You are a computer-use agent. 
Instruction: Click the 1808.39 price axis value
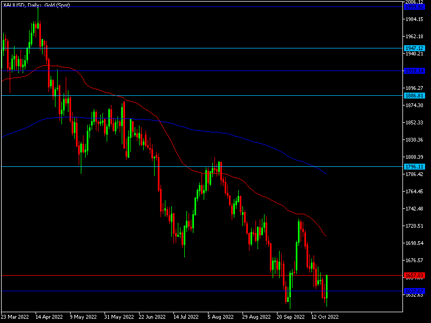pyautogui.click(x=414, y=157)
